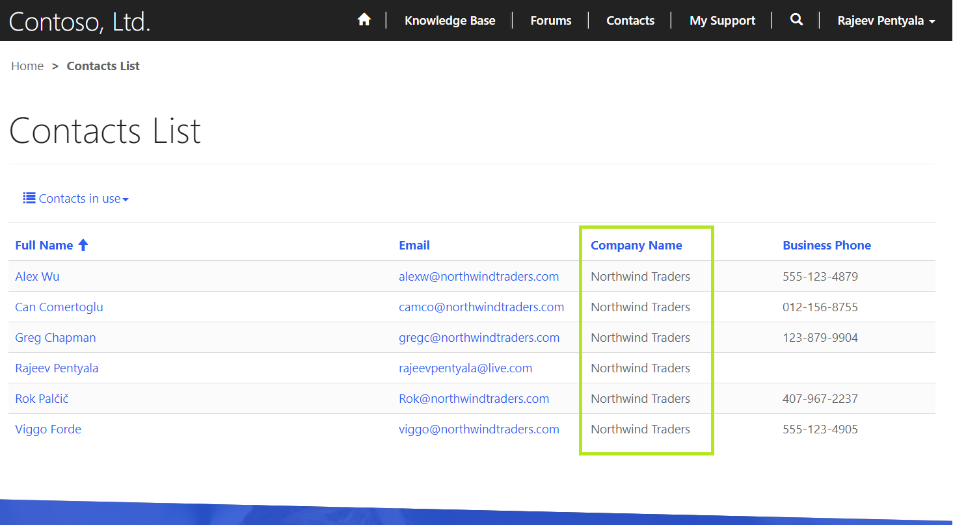The image size is (953, 525).
Task: Open Alex Wu's contact record
Action: pyautogui.click(x=37, y=276)
